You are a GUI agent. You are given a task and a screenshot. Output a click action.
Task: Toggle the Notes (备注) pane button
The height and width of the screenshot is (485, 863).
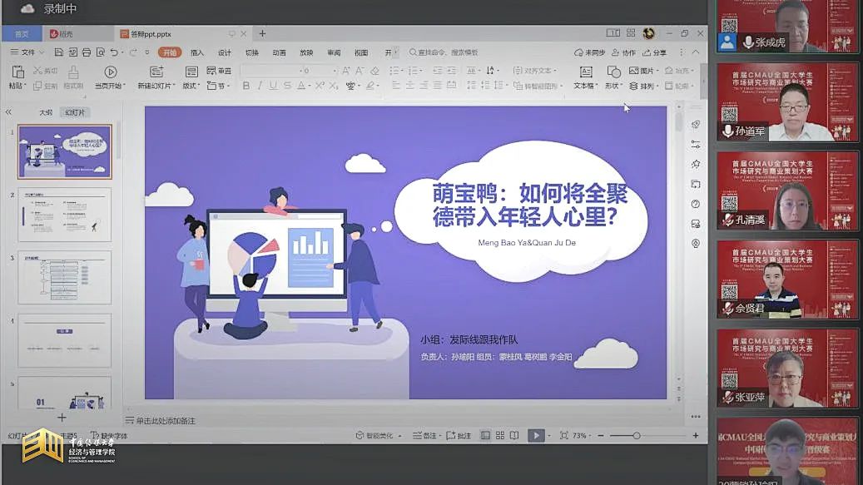425,436
